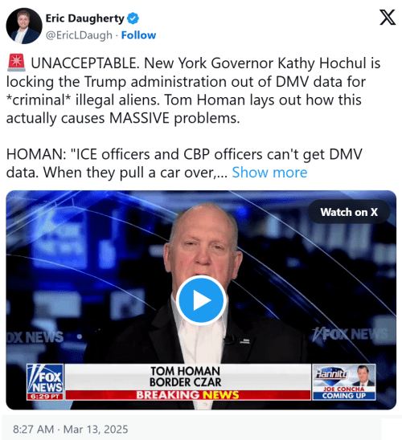
Task: Click the X logo icon
Action: pos(388,18)
